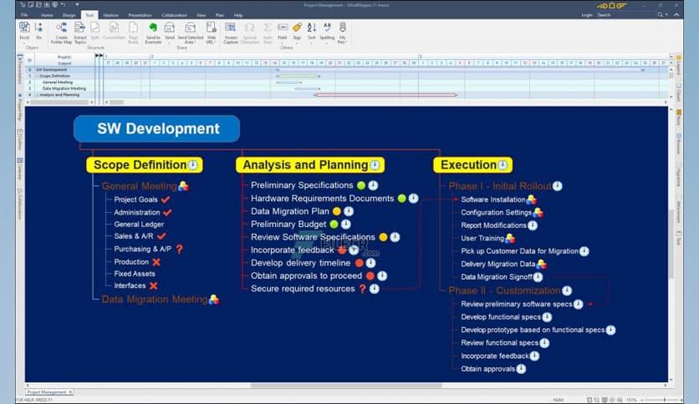Click the Analysis and Planning red Gantt bar
This screenshot has width=699, height=404.
pos(385,95)
